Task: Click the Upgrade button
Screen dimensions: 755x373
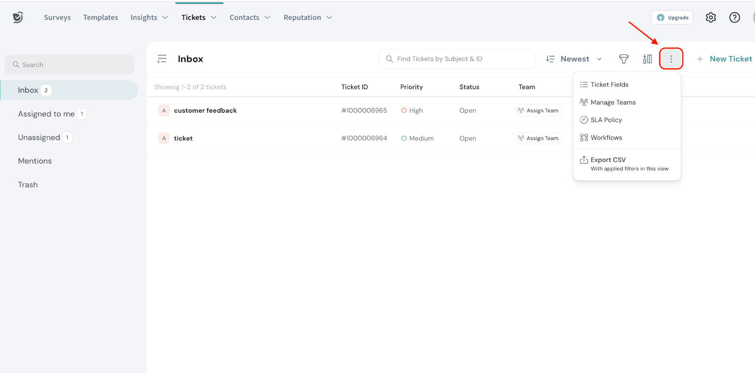Action: pyautogui.click(x=672, y=17)
